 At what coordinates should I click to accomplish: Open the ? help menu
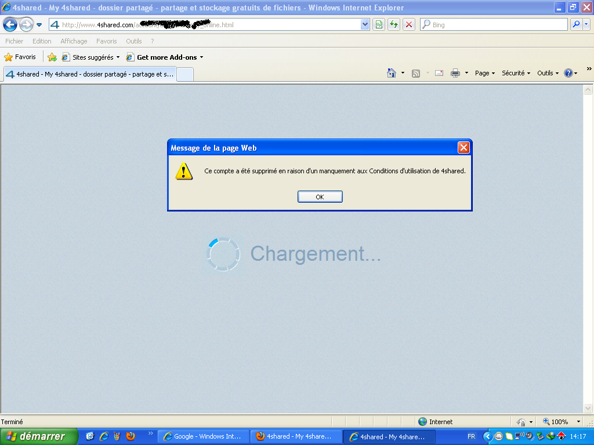point(153,41)
